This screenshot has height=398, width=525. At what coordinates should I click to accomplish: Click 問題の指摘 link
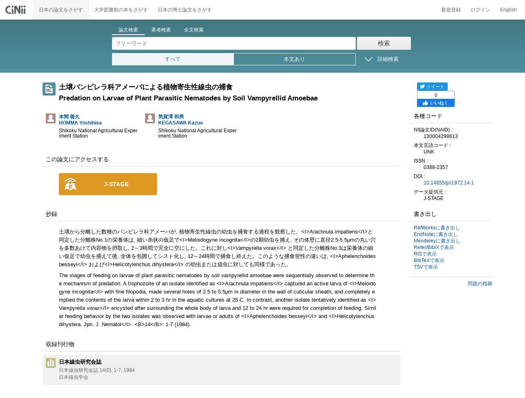click(480, 284)
